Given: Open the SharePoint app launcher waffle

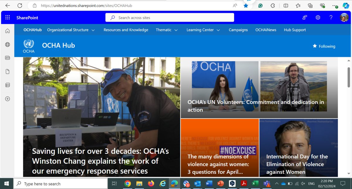Looking at the screenshot, I should point(8,18).
